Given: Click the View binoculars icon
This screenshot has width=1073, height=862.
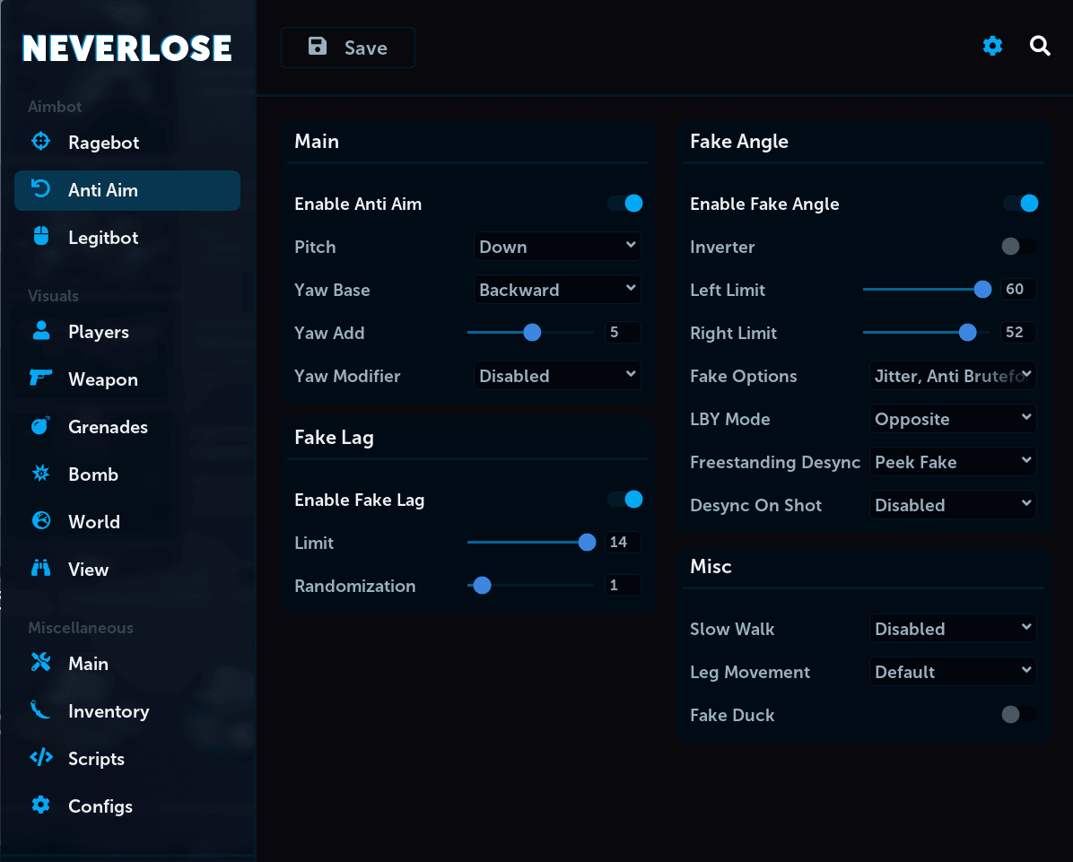Looking at the screenshot, I should tap(41, 568).
